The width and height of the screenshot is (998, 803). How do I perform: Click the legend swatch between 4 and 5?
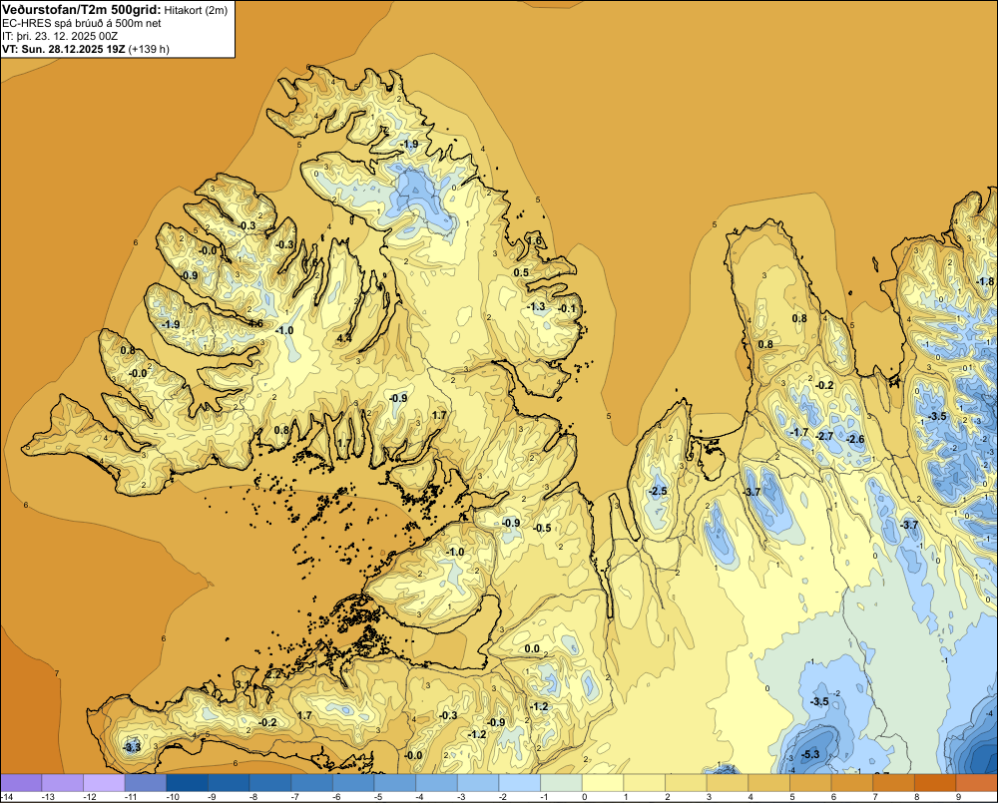pyautogui.click(x=768, y=783)
